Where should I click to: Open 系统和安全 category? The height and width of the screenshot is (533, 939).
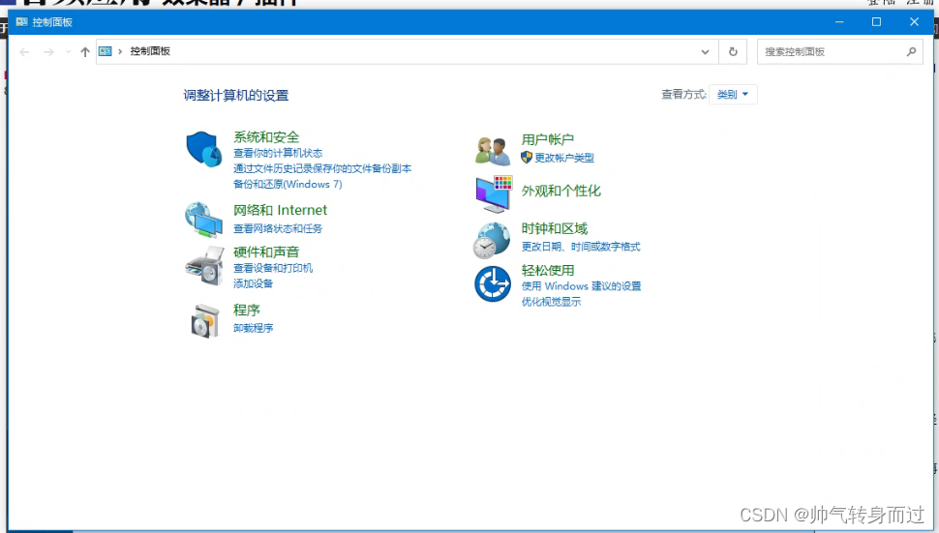(x=266, y=137)
